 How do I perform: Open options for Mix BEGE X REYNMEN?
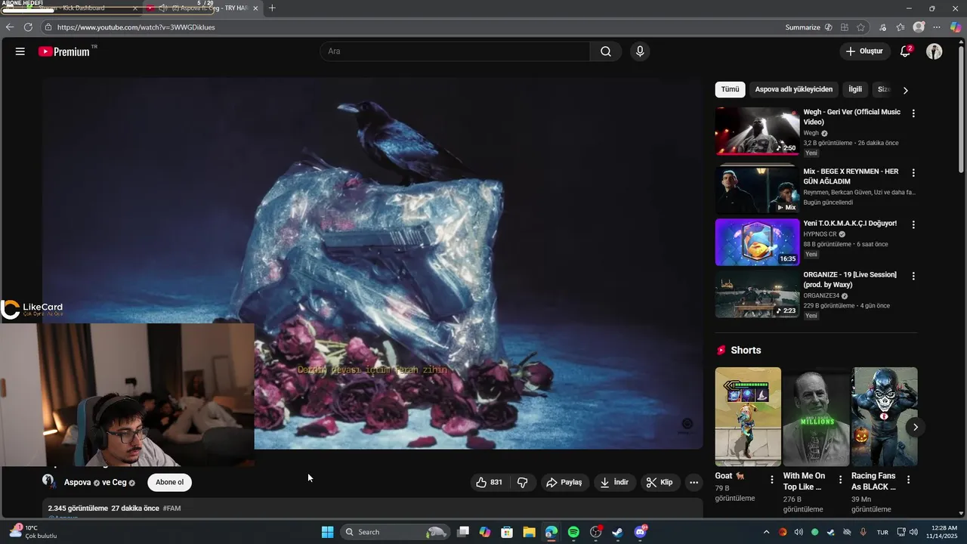(x=913, y=173)
